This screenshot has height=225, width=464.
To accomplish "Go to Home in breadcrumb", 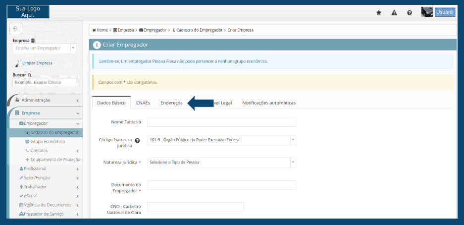I will pyautogui.click(x=100, y=30).
